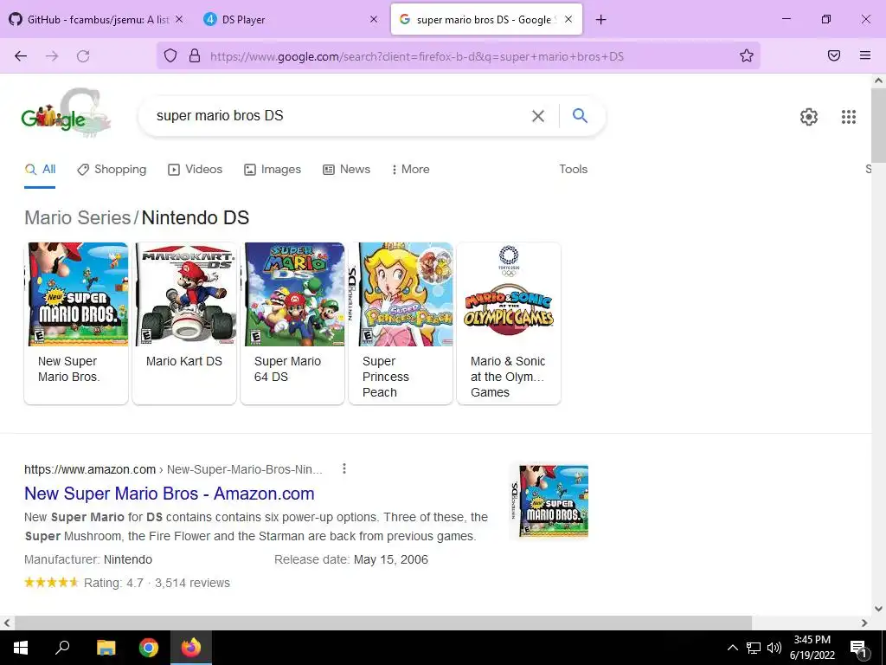Click the Firefox taskbar icon
This screenshot has height=665, width=886.
[191, 648]
